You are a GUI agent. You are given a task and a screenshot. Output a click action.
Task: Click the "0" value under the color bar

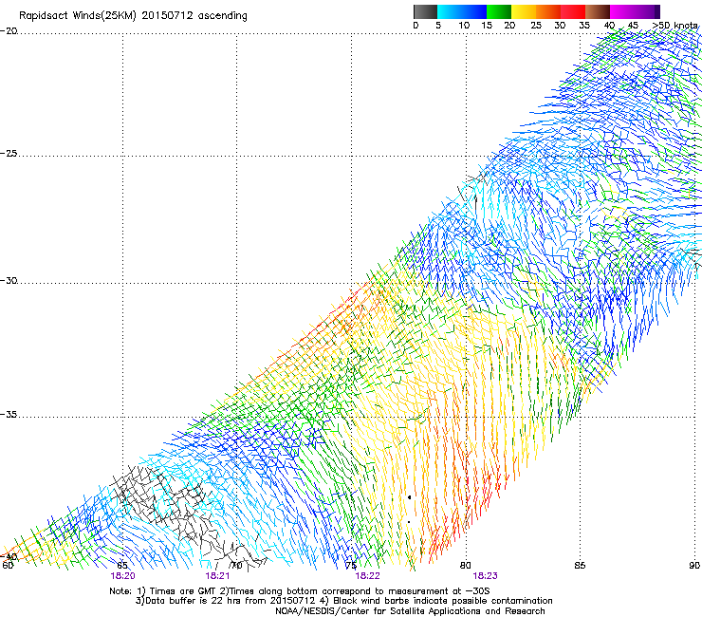pos(416,26)
